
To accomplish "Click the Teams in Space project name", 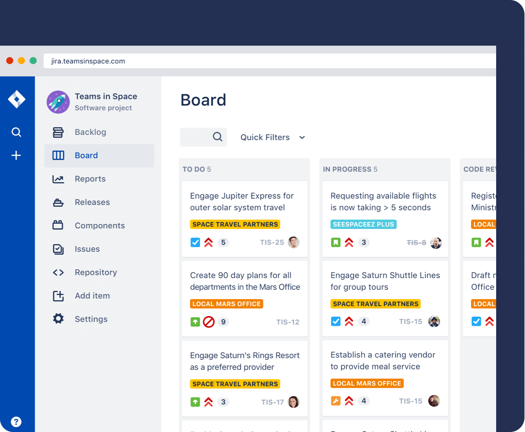I will tap(106, 96).
